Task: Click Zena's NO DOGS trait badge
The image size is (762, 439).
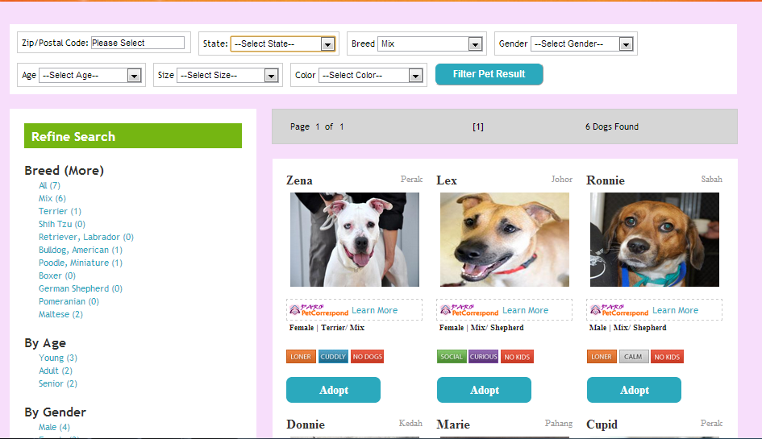Action: pos(368,357)
